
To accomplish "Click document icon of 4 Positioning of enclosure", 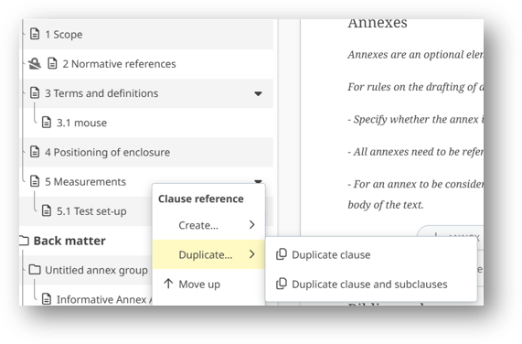I will click(35, 152).
